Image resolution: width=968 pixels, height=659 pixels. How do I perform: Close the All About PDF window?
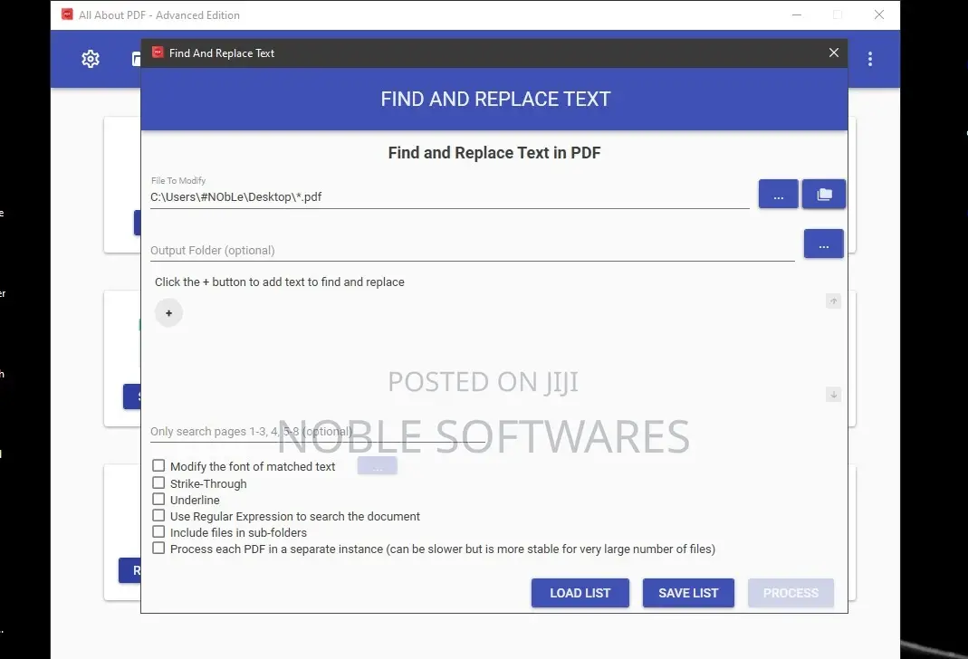click(879, 14)
